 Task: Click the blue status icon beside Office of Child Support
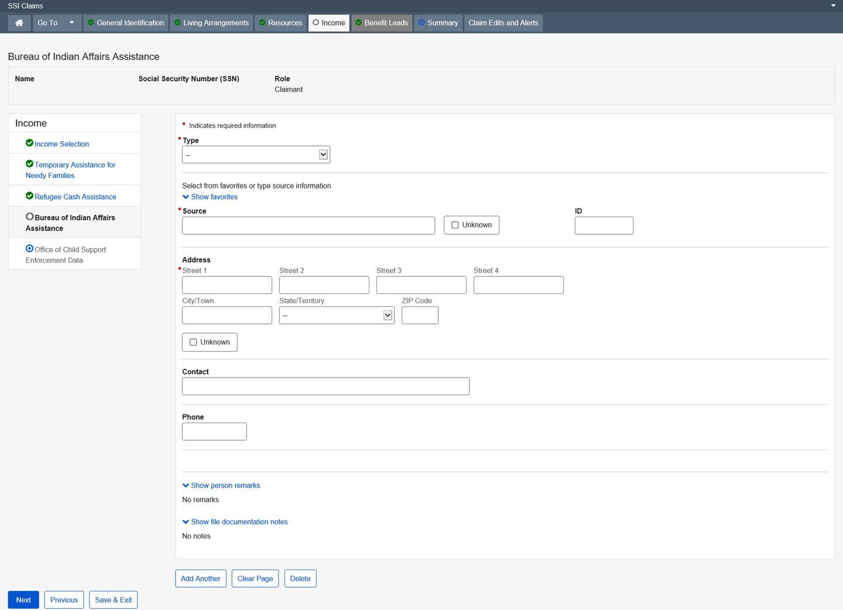click(x=29, y=249)
